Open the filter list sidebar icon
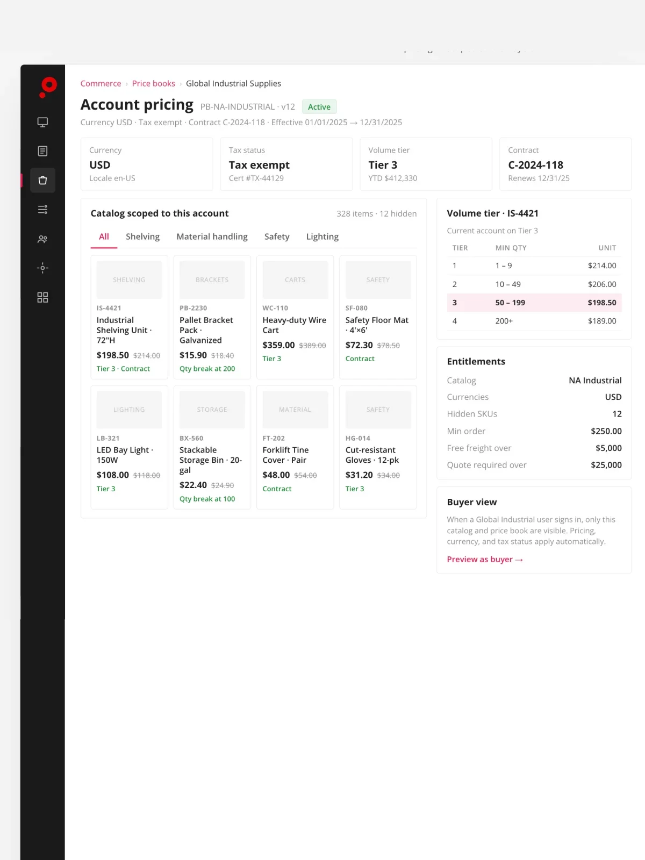This screenshot has width=645, height=860. pyautogui.click(x=43, y=209)
